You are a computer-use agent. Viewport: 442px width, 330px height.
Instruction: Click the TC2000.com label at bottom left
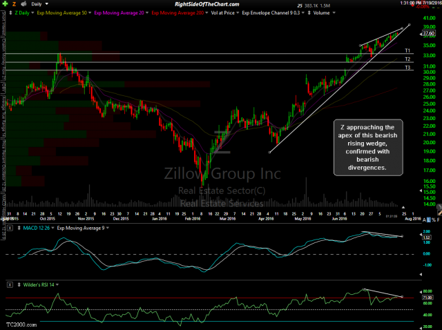pos(21,324)
